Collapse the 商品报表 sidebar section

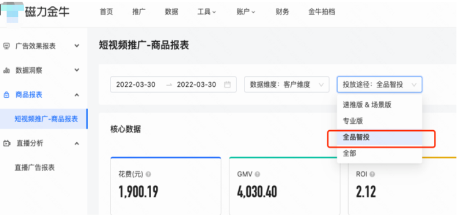point(76,95)
